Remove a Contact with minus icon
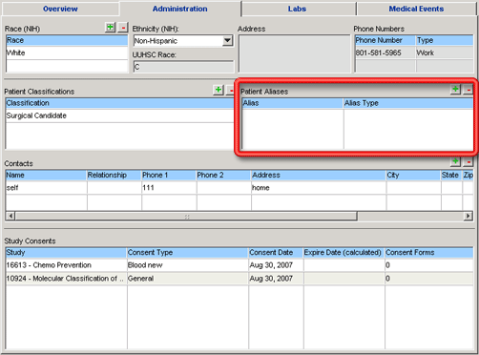Image resolution: width=479 pixels, height=355 pixels. pos(468,161)
